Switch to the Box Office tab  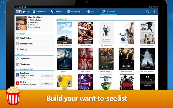[x=39, y=12]
